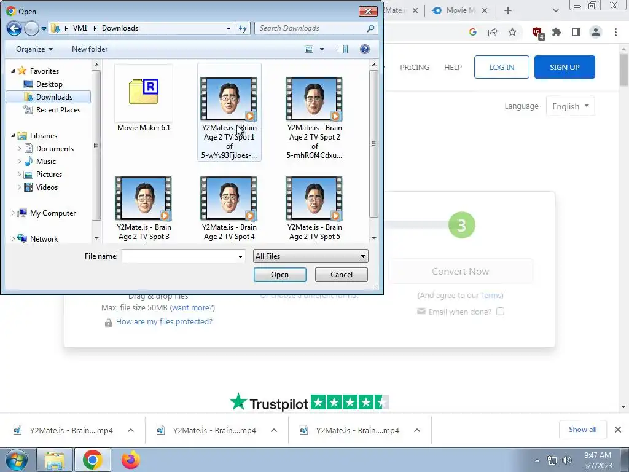Open a new Chrome tab
629x472 pixels.
pos(508,10)
